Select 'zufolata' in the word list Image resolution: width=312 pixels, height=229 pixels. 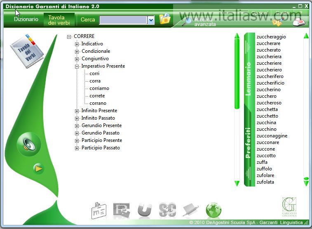point(265,182)
